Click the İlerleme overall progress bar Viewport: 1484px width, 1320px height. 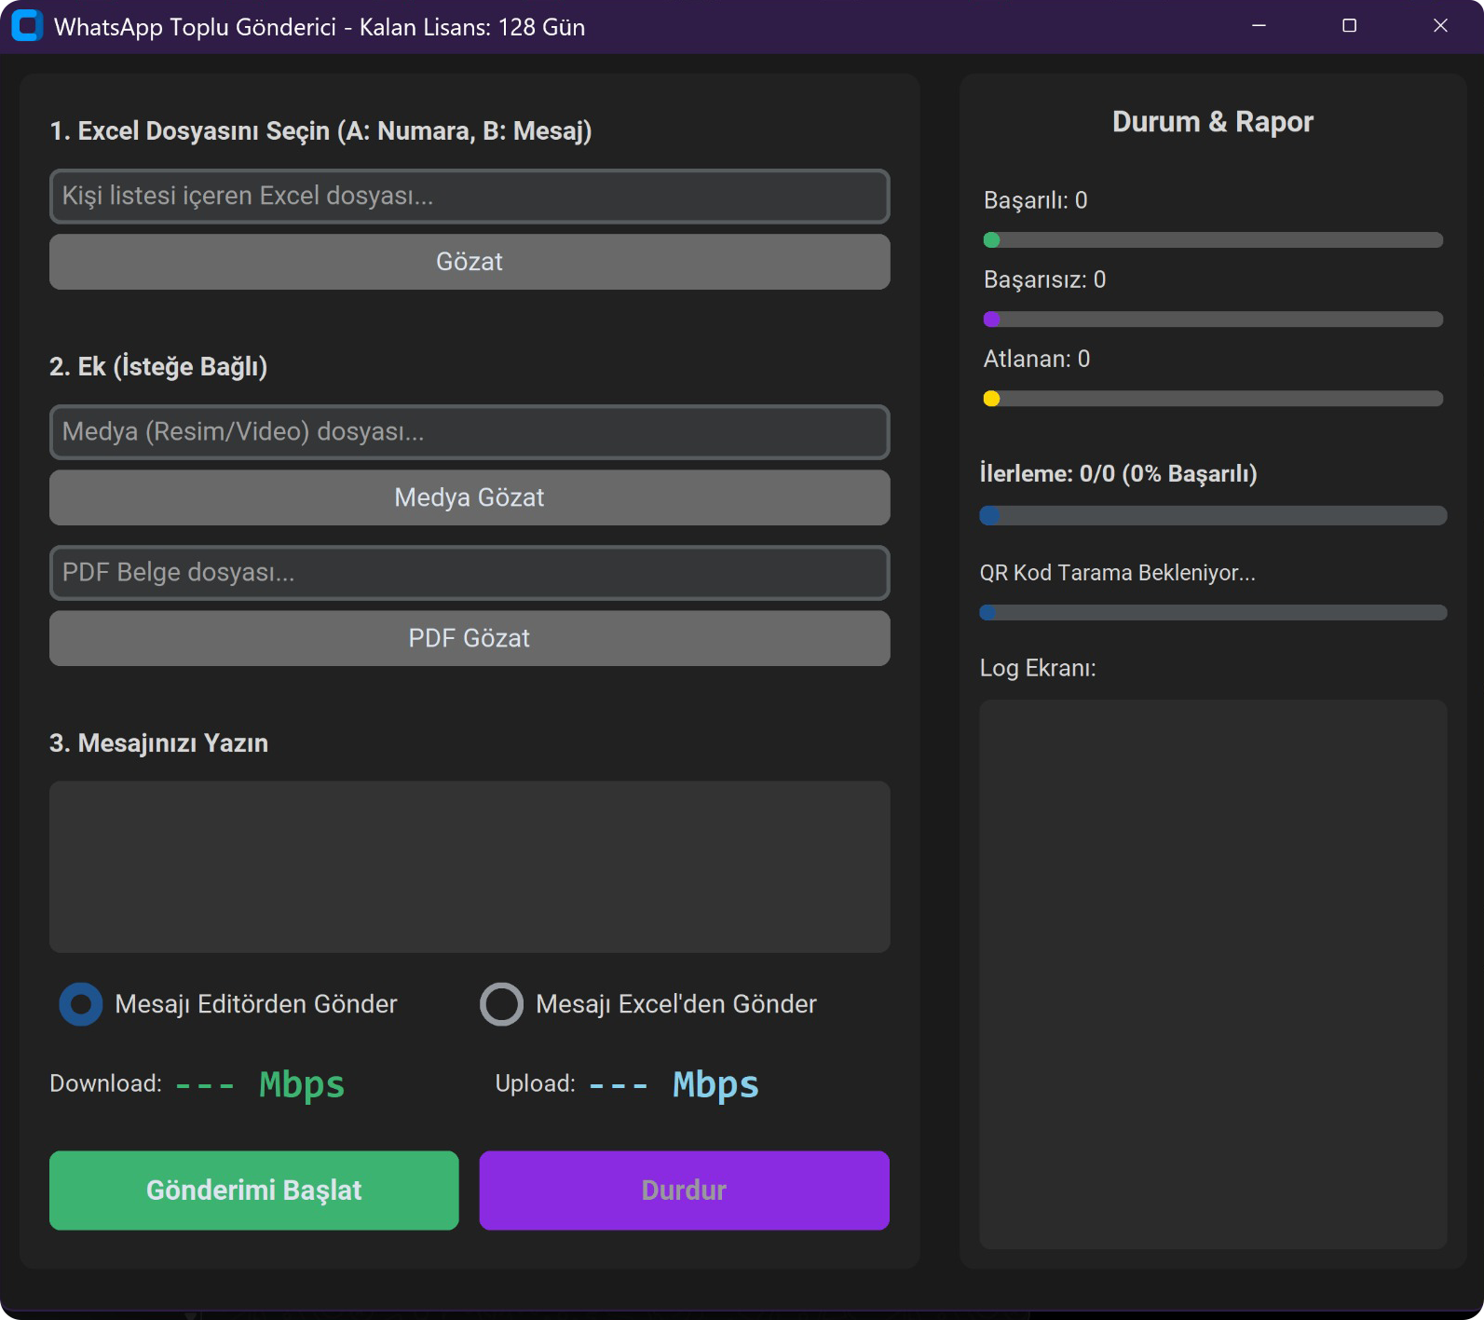(x=1213, y=515)
